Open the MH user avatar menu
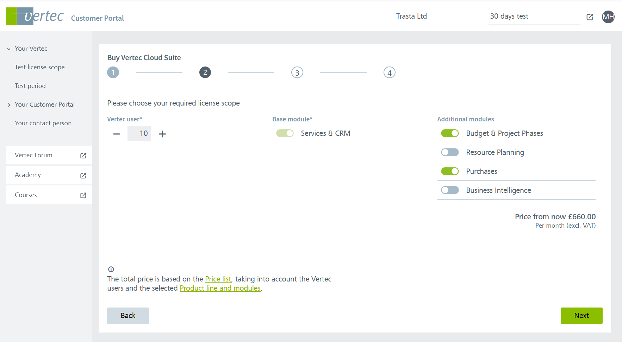 pos(608,17)
